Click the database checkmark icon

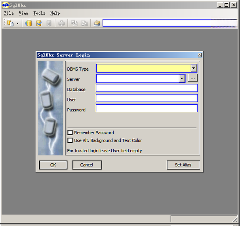coord(39,23)
